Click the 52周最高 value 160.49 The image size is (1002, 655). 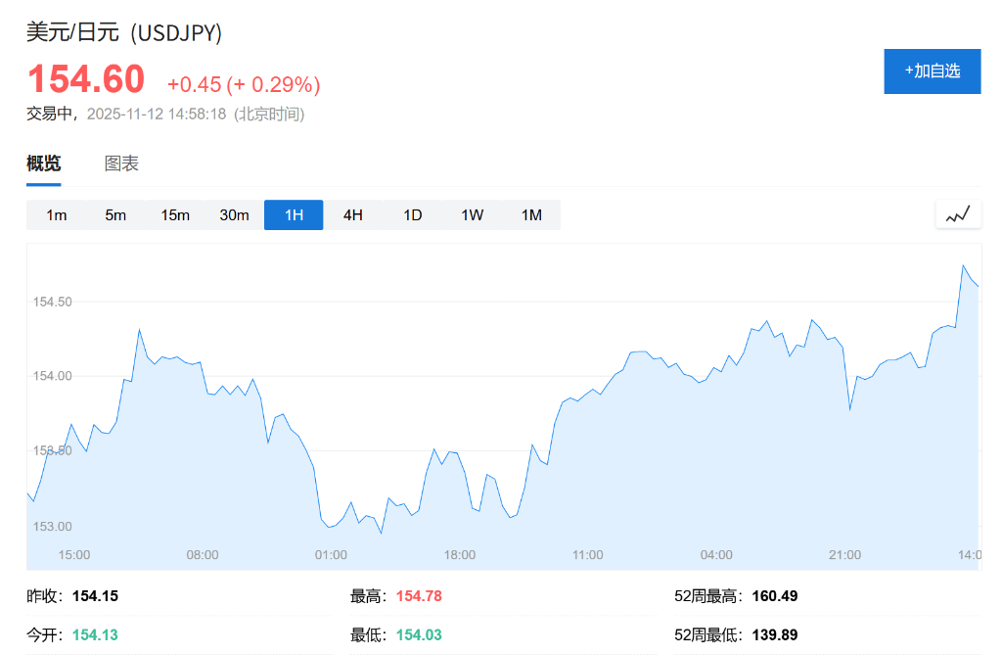tap(776, 595)
